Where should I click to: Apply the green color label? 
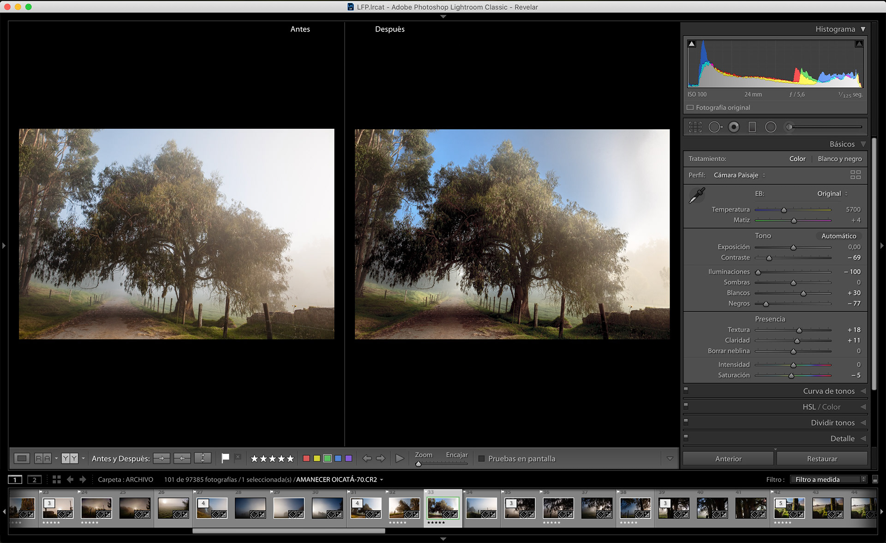point(327,459)
